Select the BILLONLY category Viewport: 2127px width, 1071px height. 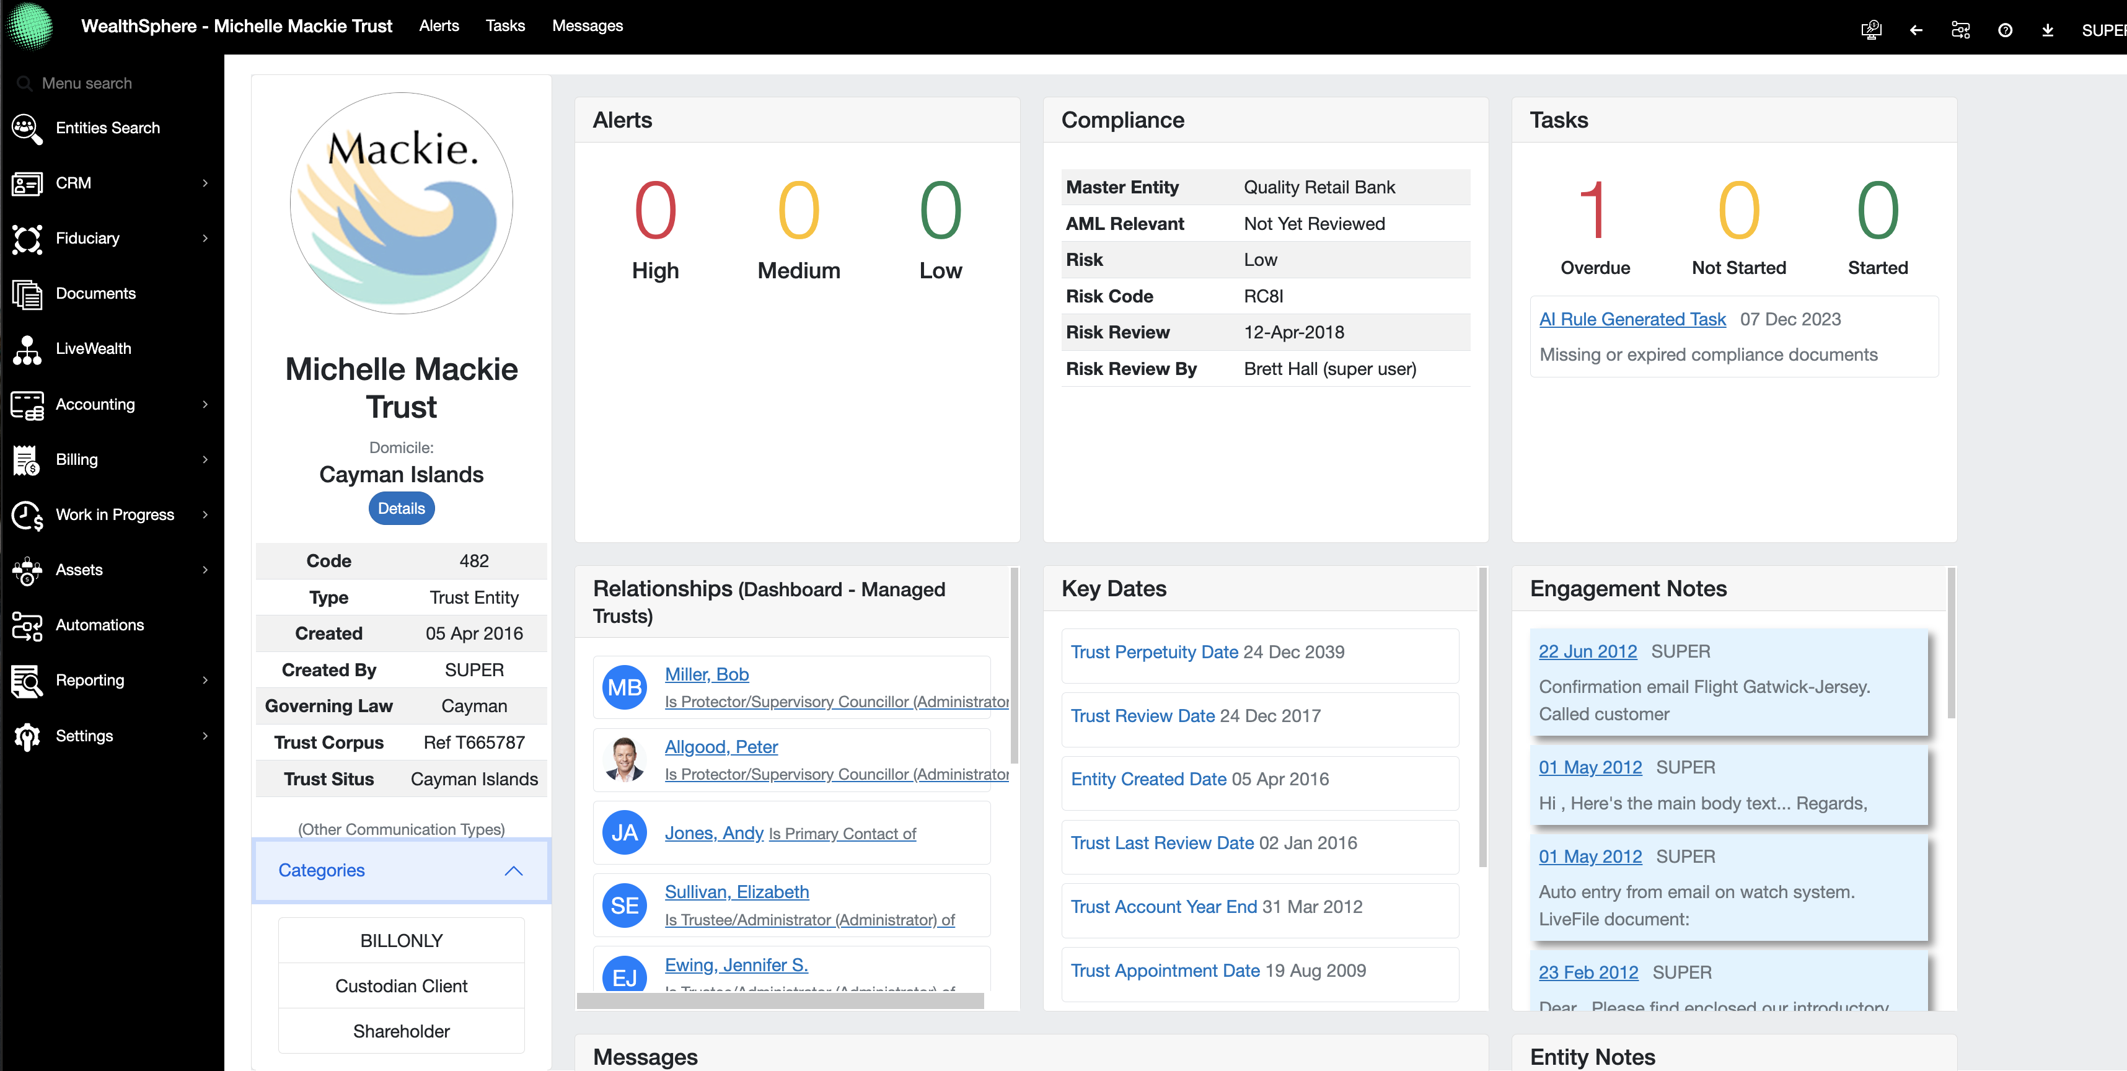pos(401,940)
